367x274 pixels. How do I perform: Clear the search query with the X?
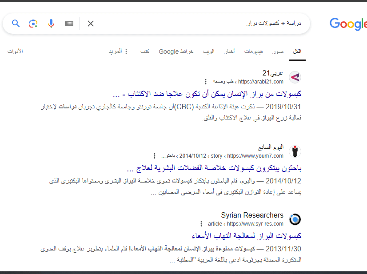click(90, 23)
